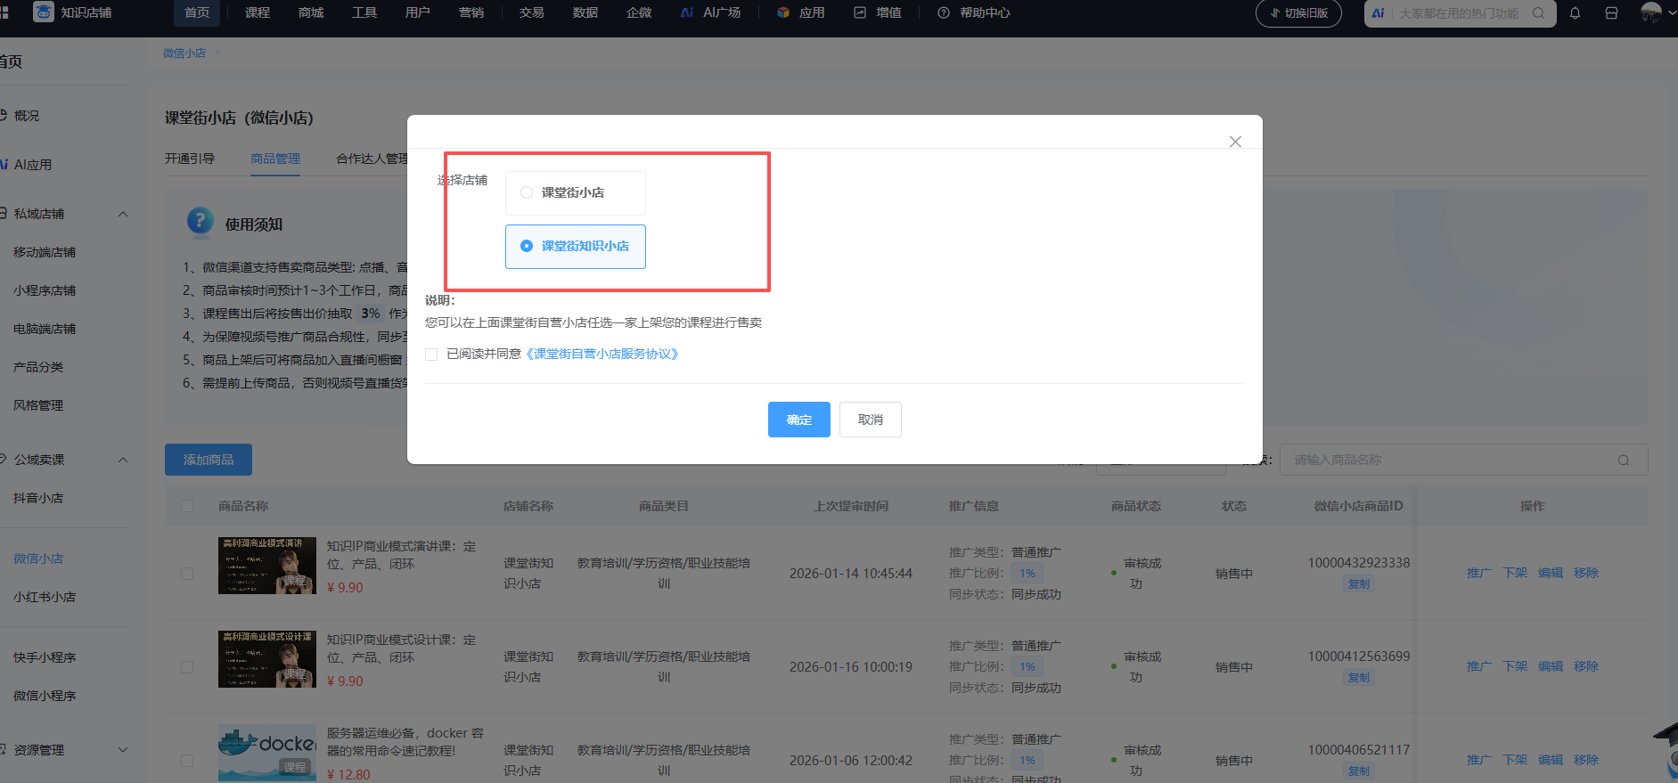Check the 已阅读并同意 agreement checkbox
Screen dimensions: 1678x783
point(431,355)
